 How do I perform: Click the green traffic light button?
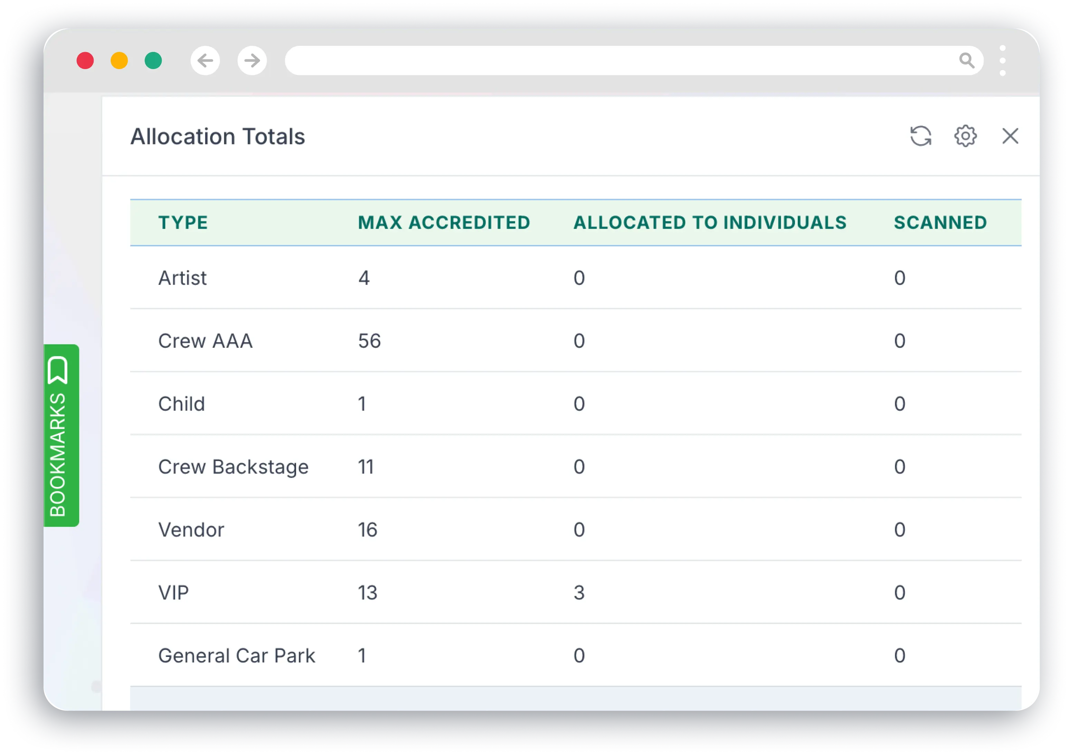(152, 60)
